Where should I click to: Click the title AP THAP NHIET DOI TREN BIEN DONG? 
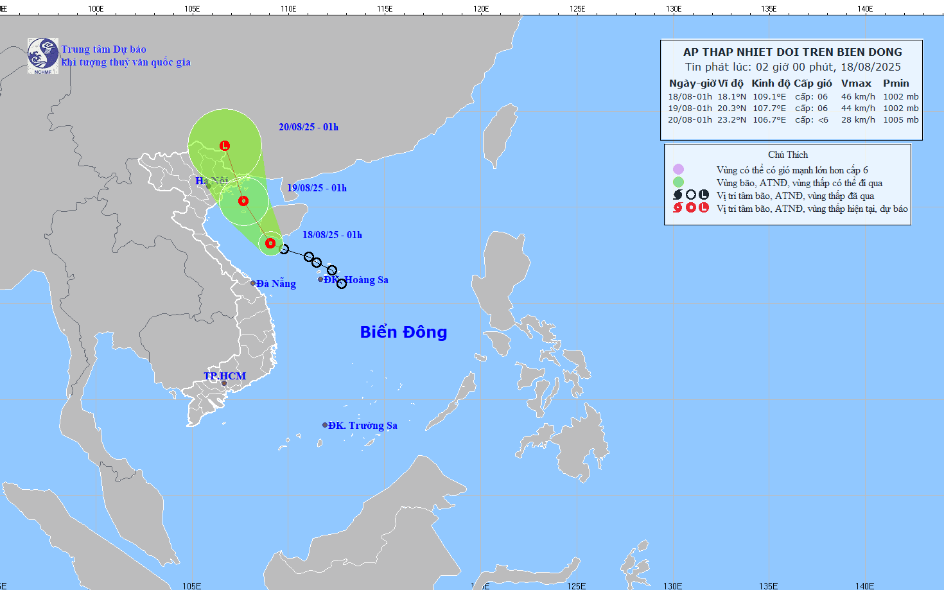pos(792,52)
